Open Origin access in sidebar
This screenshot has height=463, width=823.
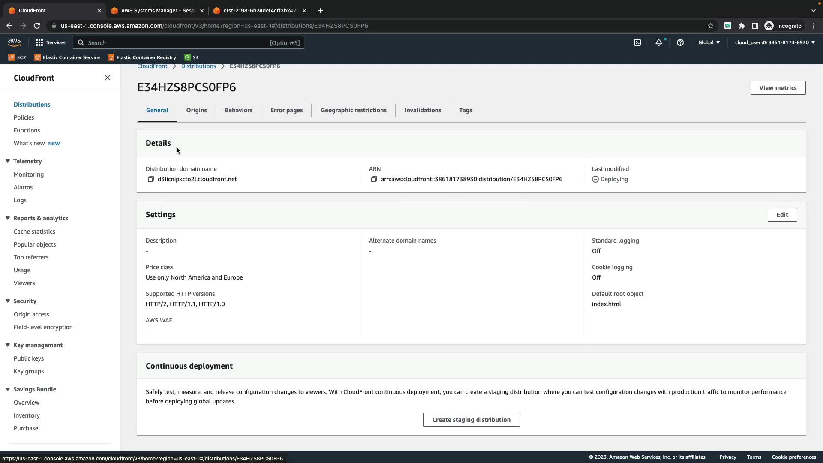point(31,314)
